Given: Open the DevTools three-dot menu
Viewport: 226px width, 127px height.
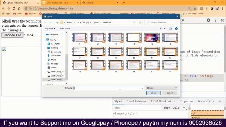Looking at the screenshot, I should [215, 20].
